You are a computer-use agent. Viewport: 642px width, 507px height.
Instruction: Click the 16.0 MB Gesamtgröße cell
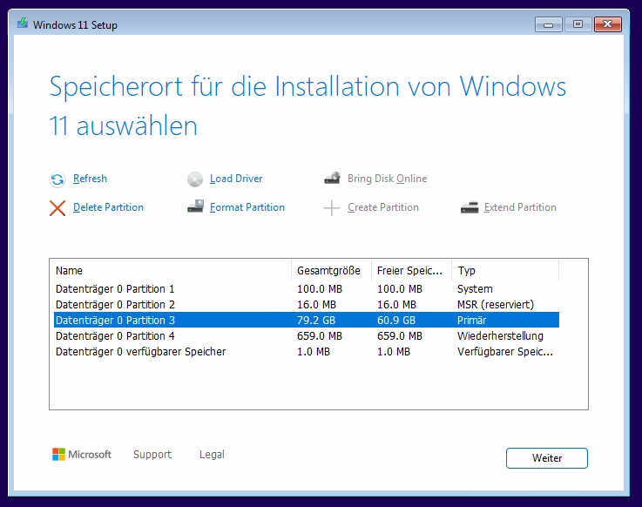point(316,304)
